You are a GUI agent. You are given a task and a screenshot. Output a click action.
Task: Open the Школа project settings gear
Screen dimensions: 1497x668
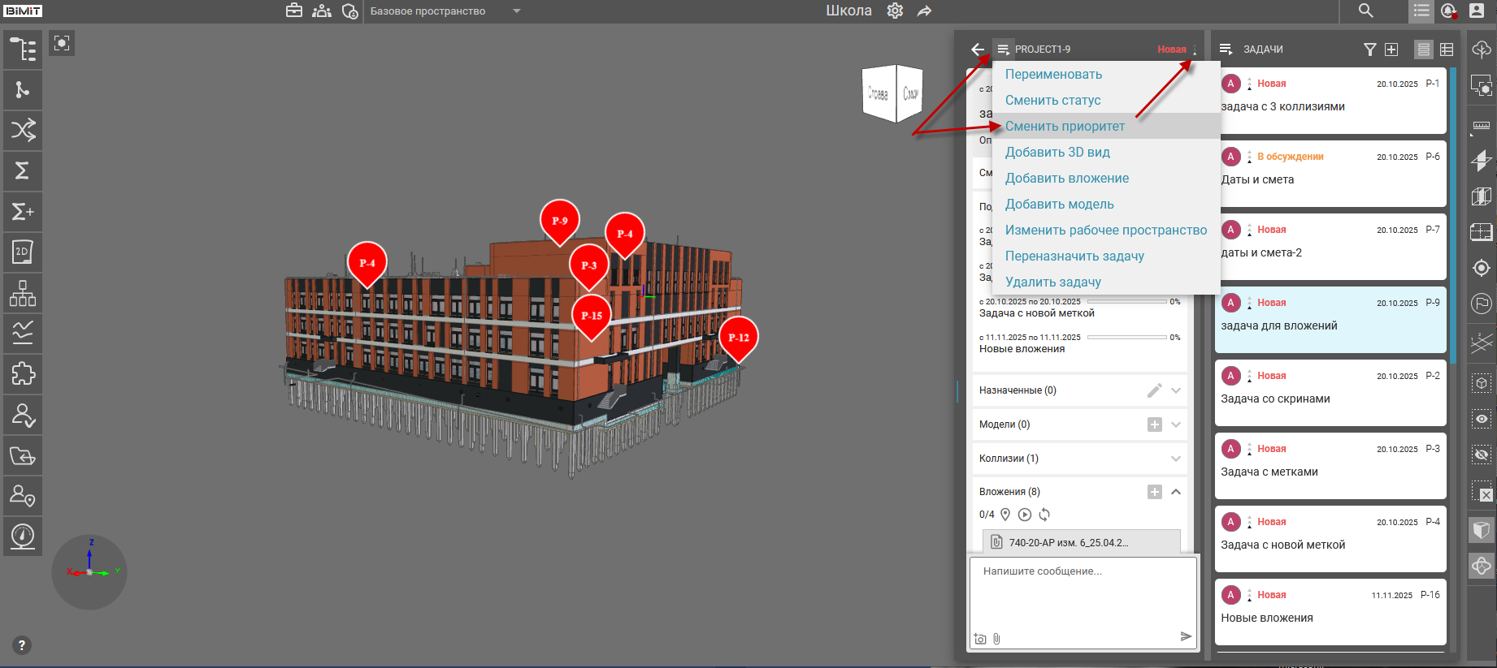[x=895, y=11]
